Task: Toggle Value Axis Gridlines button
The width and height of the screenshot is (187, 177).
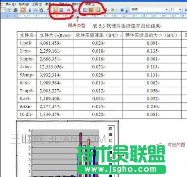Action: 91,10
